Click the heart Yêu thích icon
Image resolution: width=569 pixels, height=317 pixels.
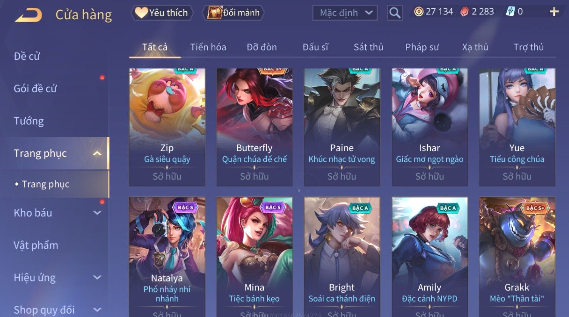(141, 12)
